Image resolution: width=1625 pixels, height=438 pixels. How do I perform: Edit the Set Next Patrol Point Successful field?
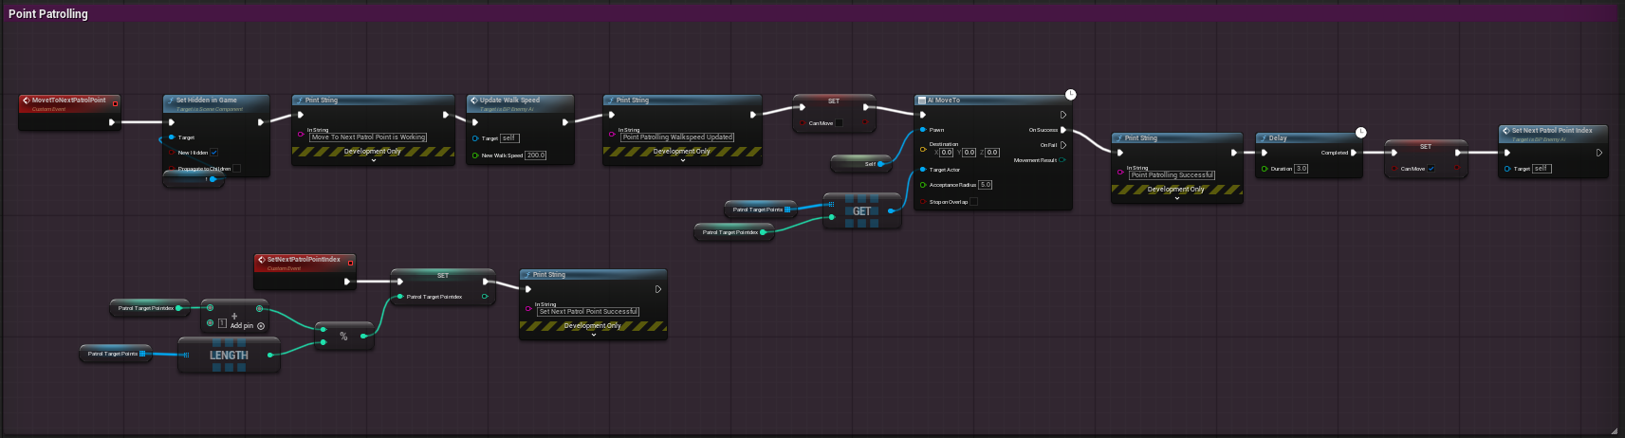pos(588,311)
